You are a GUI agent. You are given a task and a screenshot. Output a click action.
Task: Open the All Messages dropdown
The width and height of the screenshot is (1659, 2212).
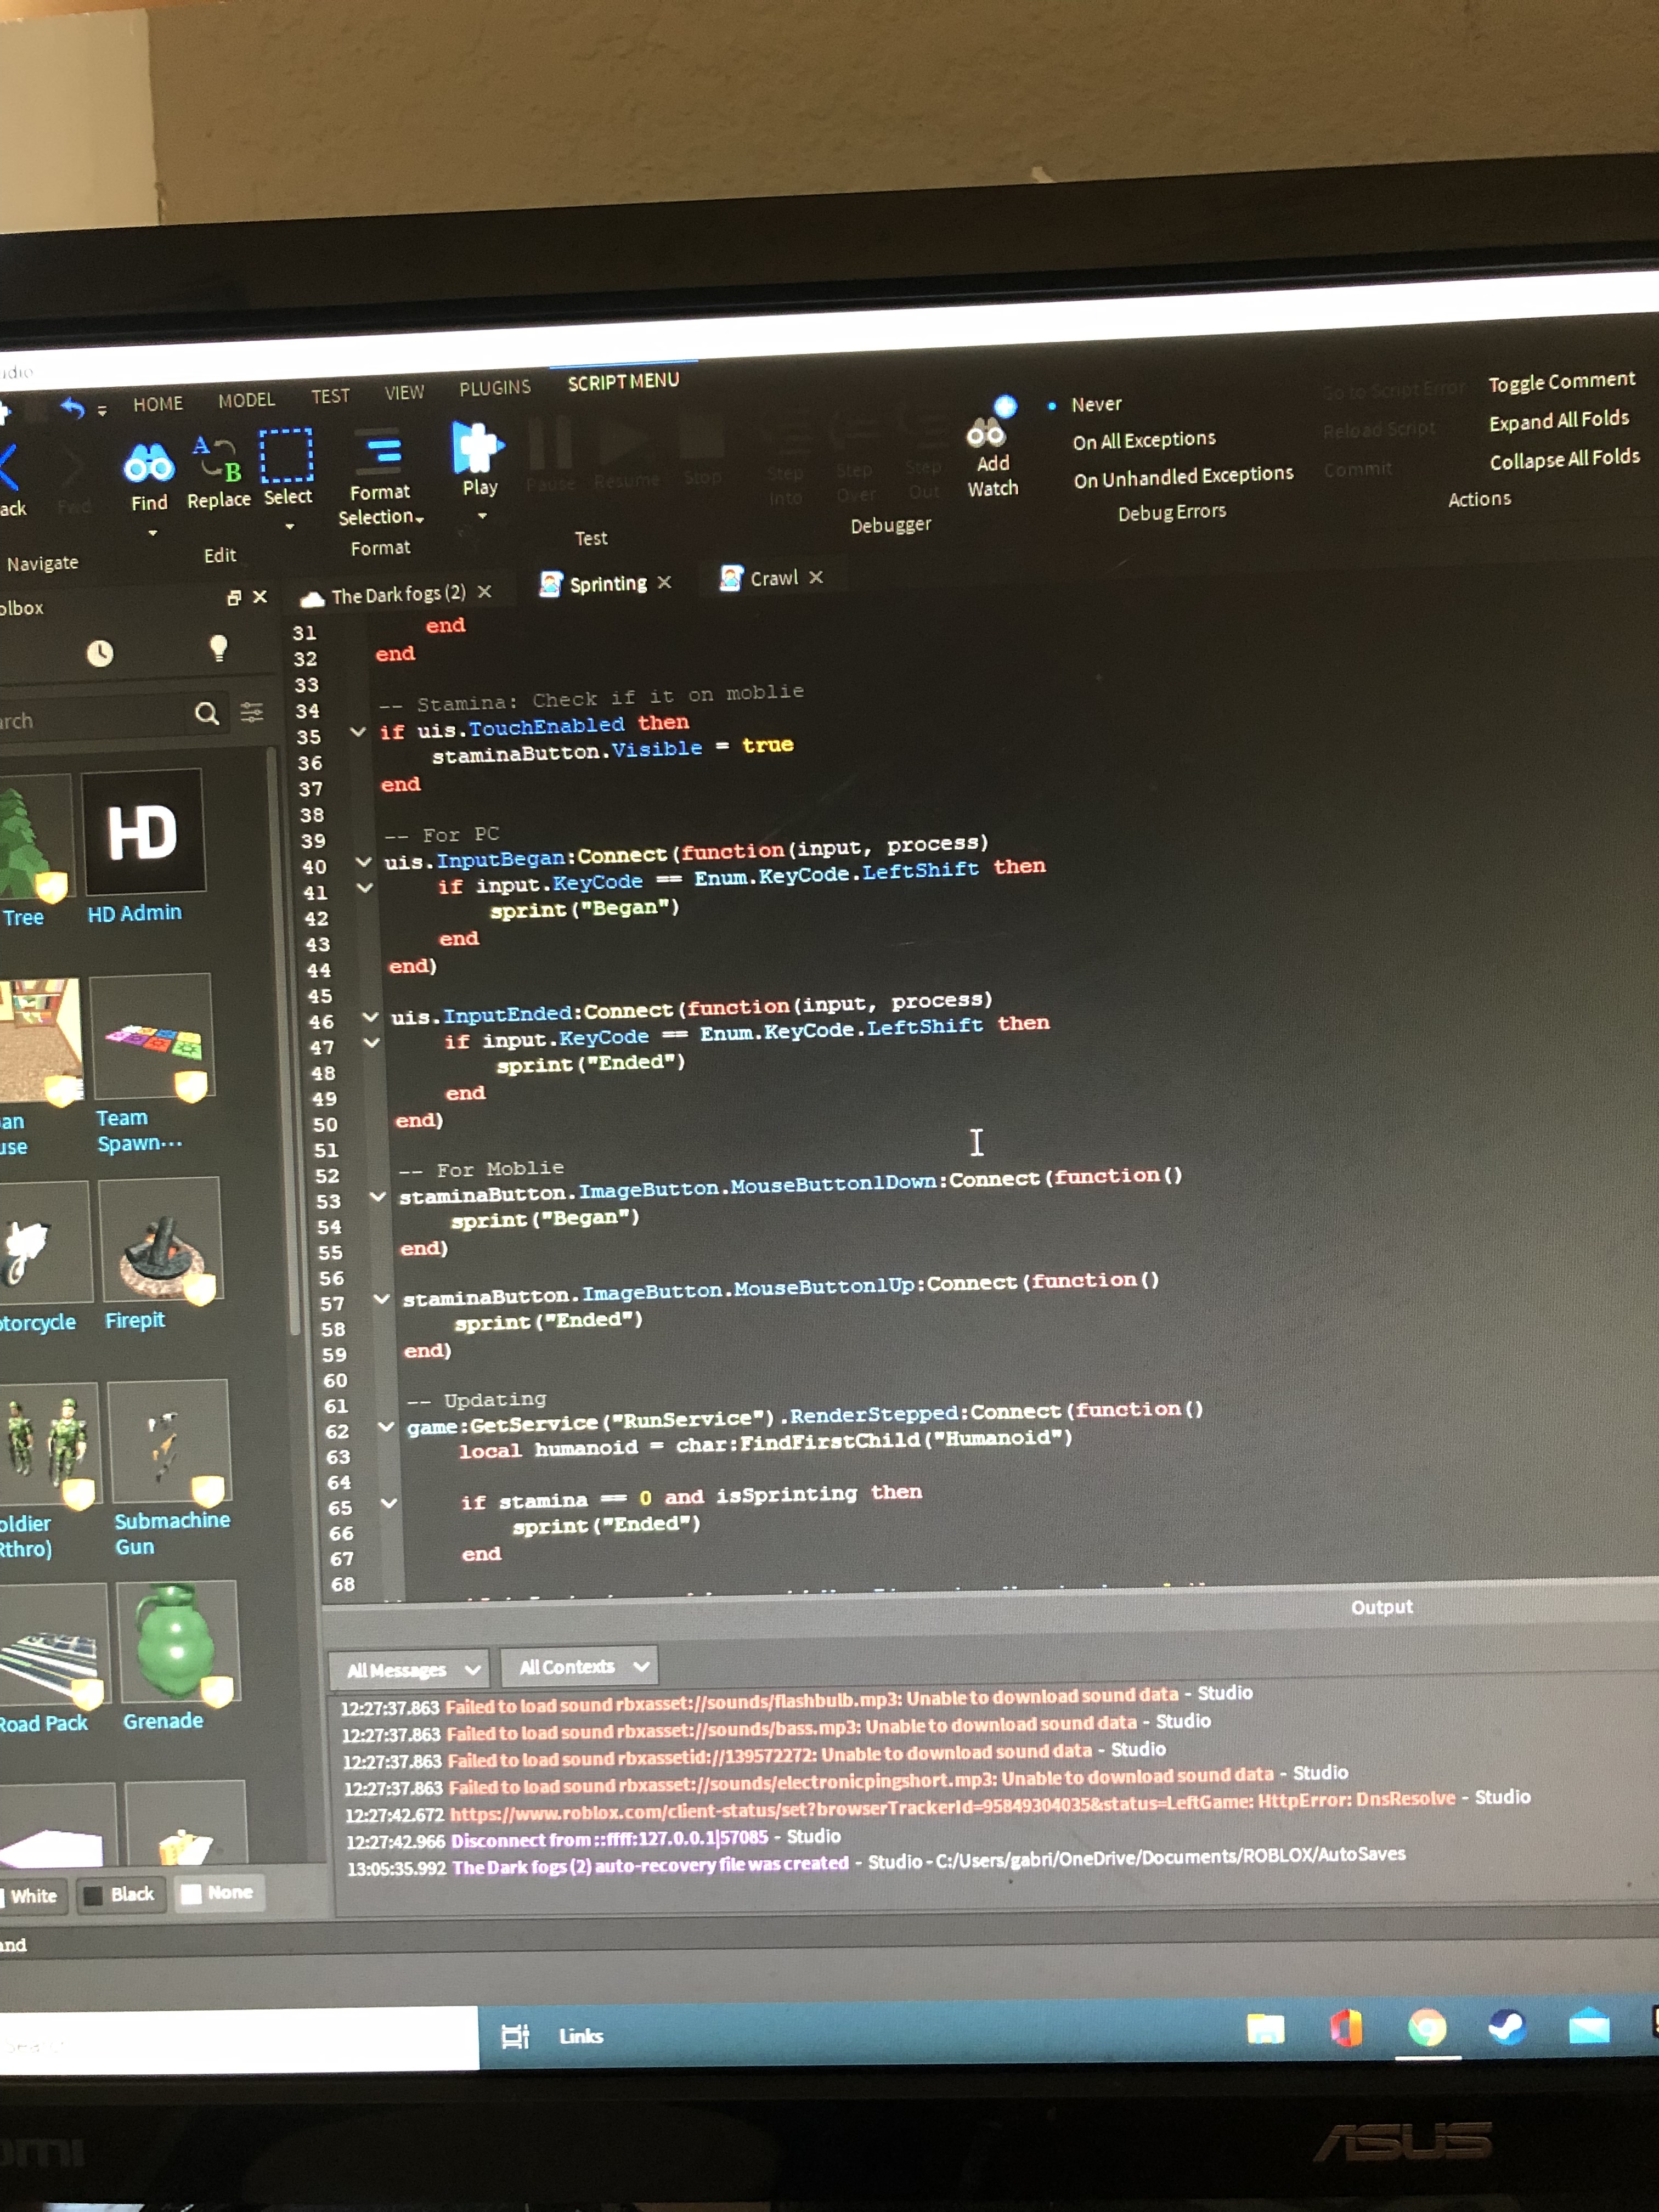[409, 1670]
